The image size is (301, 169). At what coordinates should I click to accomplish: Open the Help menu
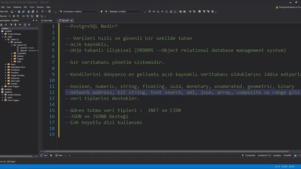pyautogui.click(x=48, y=7)
